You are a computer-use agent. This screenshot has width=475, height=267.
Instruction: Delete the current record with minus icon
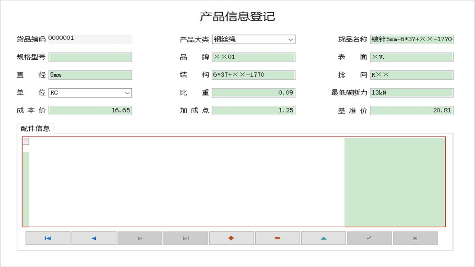click(x=278, y=238)
